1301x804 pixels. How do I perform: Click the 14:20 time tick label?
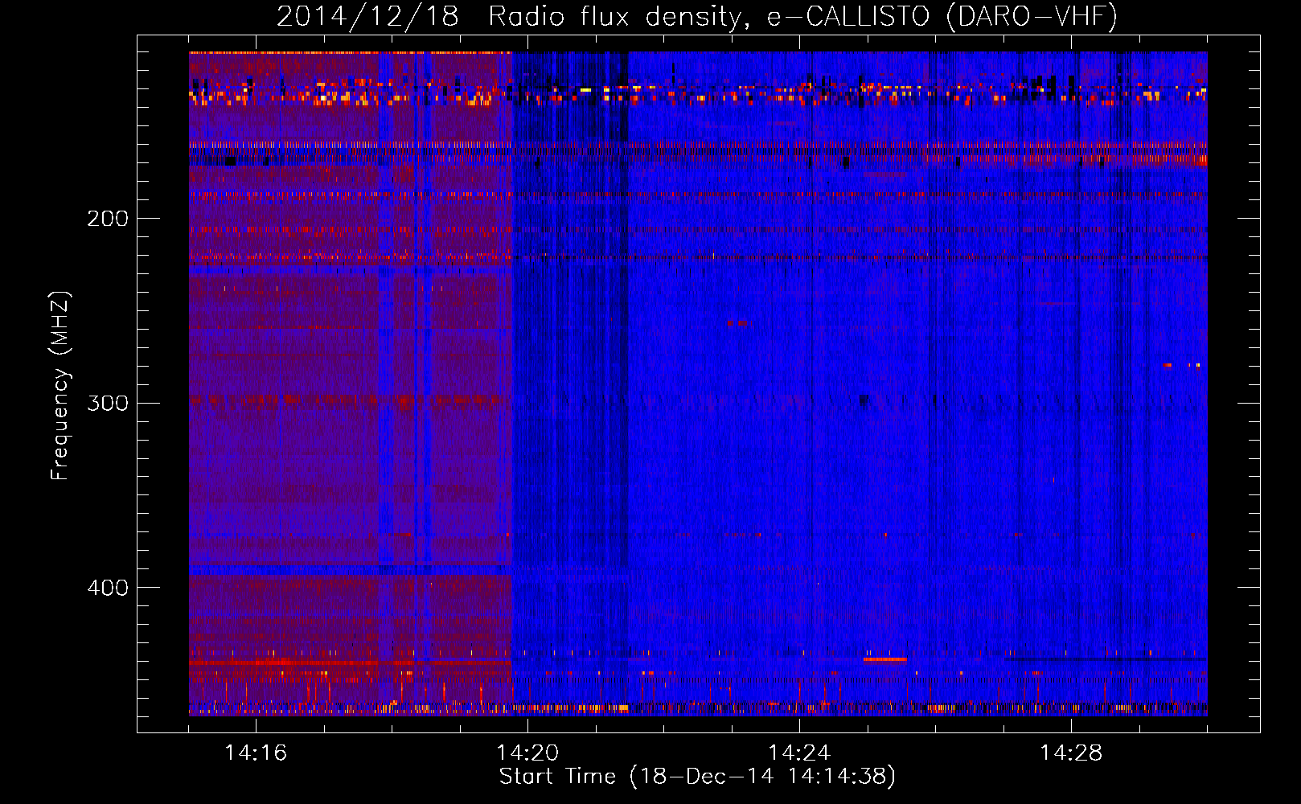point(527,753)
